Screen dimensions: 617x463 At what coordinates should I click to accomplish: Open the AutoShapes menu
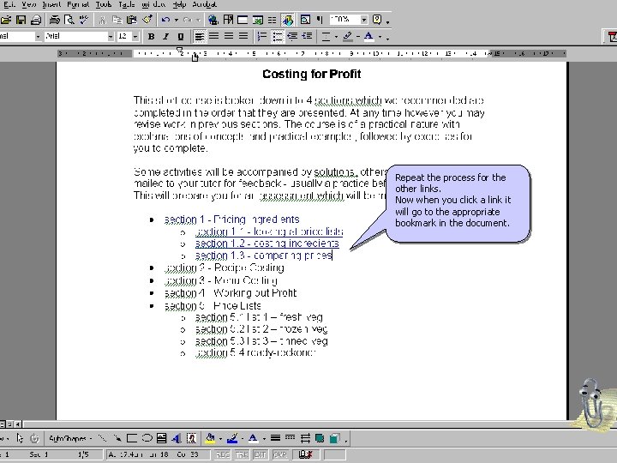click(x=70, y=438)
